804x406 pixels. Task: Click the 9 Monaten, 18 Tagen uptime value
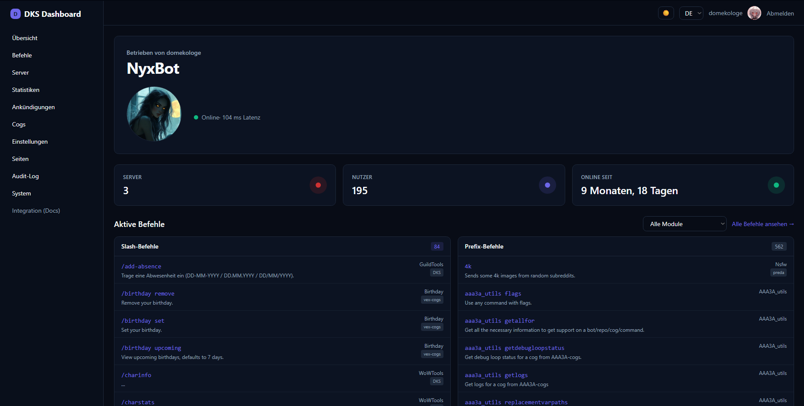tap(629, 191)
